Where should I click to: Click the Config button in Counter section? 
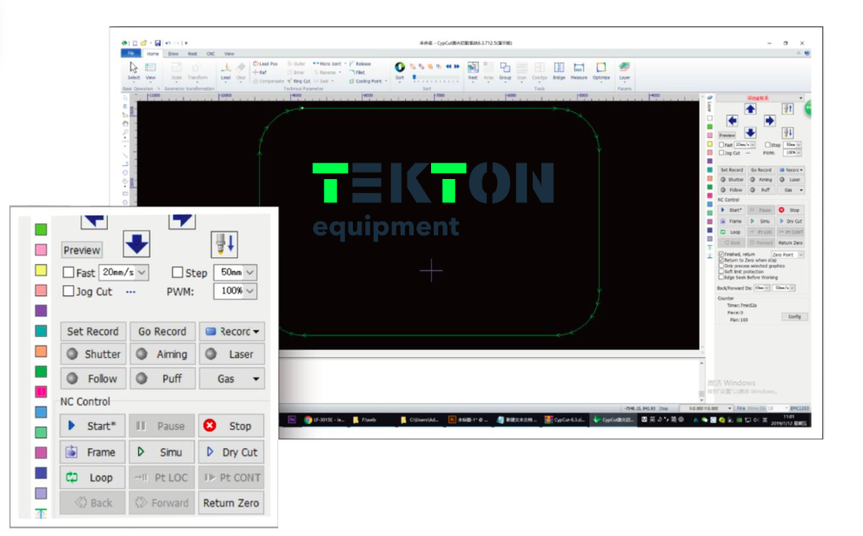click(x=794, y=316)
